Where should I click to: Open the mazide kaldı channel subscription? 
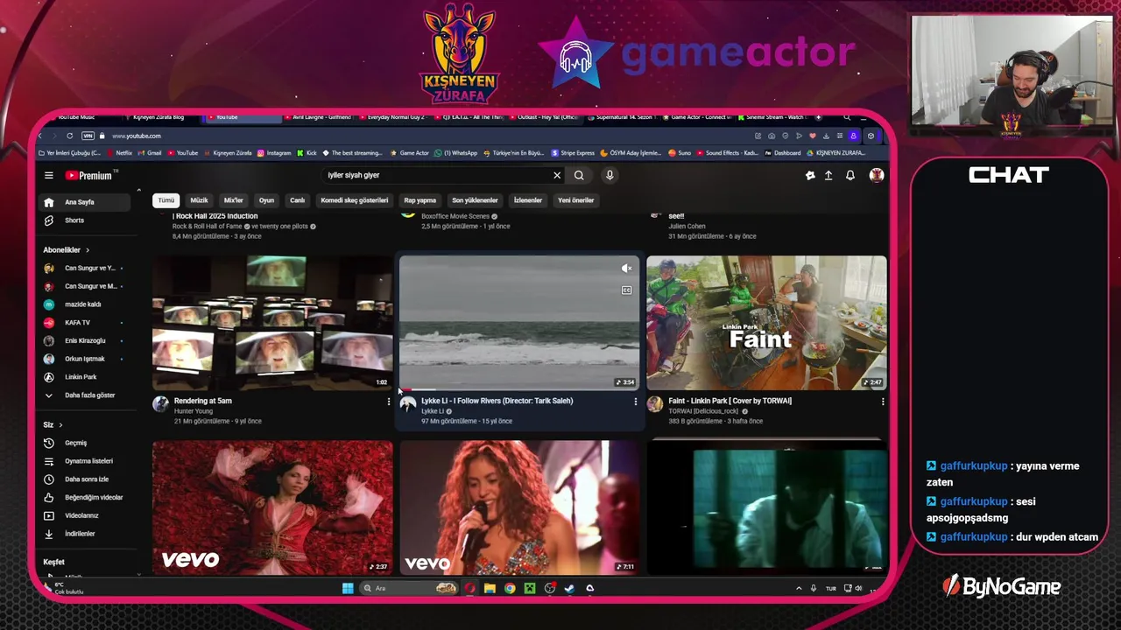click(83, 304)
